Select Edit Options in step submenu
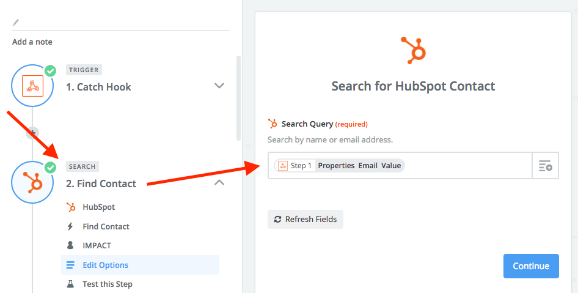Viewport: 578px width, 293px height. (x=140, y=265)
